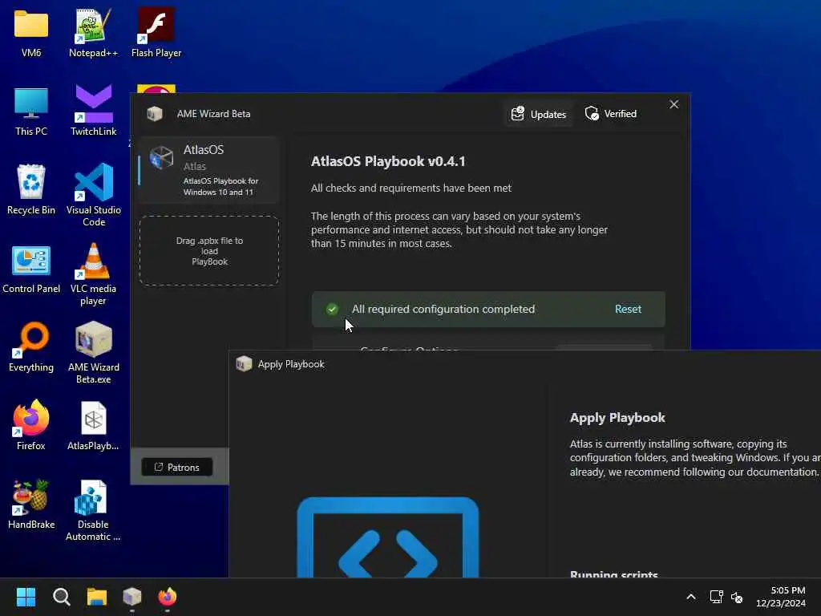
Task: Click the 'Running scripts' status text
Action: pyautogui.click(x=613, y=574)
